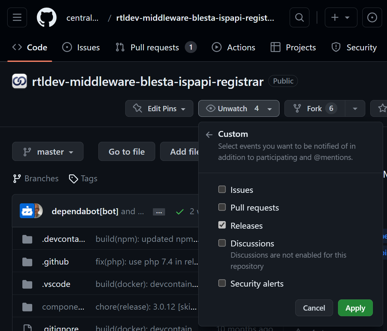
Task: Open the Pull requests tab
Action: point(156,47)
